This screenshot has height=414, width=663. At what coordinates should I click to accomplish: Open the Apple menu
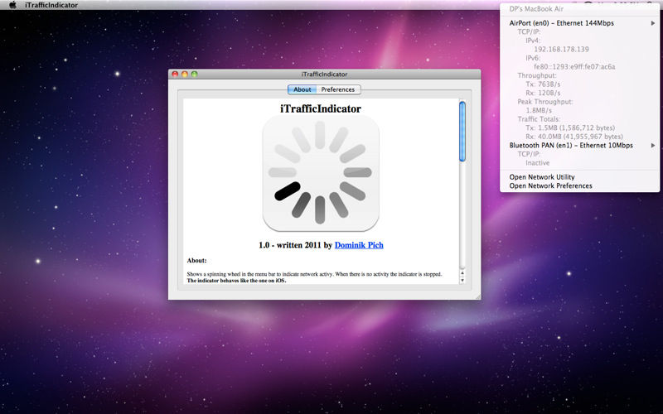coord(12,5)
